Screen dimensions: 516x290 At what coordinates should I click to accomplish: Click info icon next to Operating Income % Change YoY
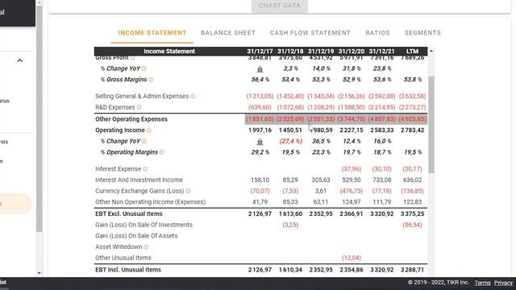(144, 142)
